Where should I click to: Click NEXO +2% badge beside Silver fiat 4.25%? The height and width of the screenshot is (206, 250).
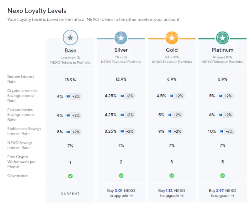pyautogui.click(x=127, y=115)
